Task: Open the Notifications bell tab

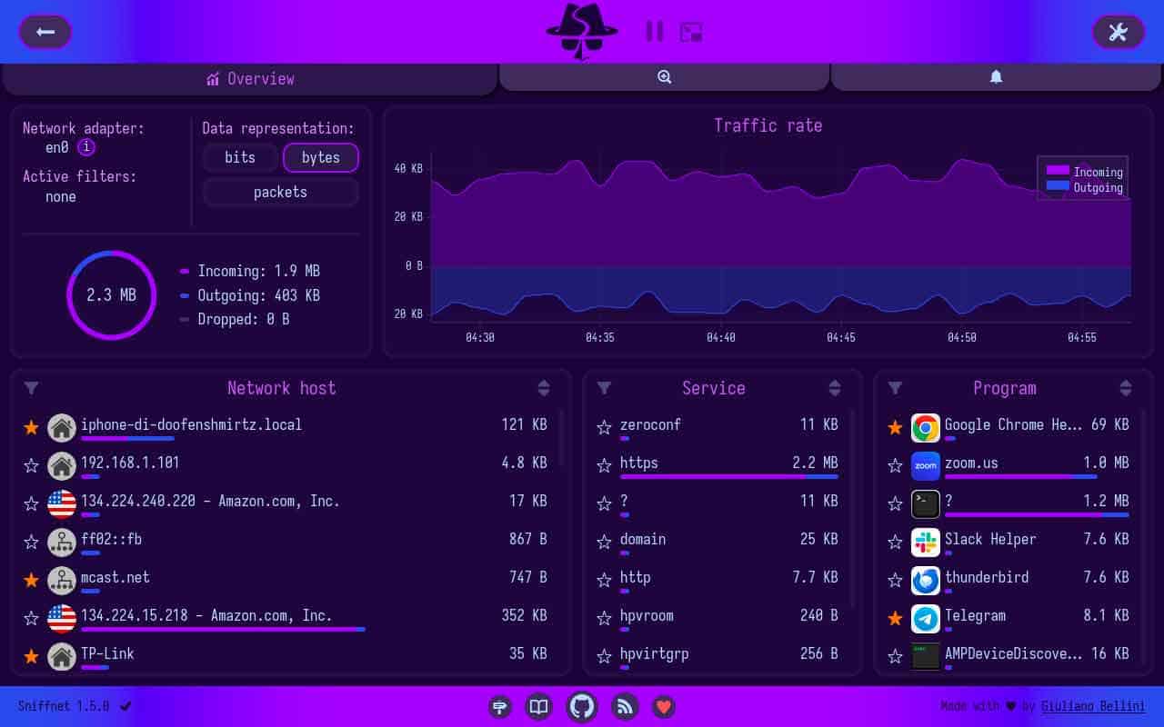Action: [996, 77]
